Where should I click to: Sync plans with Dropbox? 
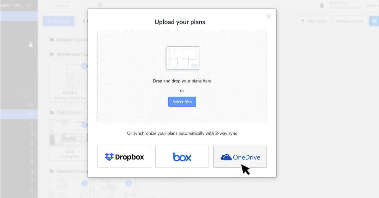coord(124,157)
